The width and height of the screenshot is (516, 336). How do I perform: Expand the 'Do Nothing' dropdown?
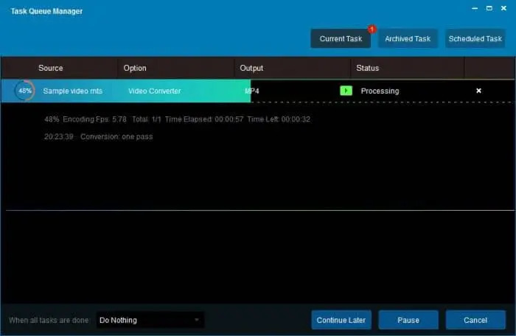click(150, 320)
